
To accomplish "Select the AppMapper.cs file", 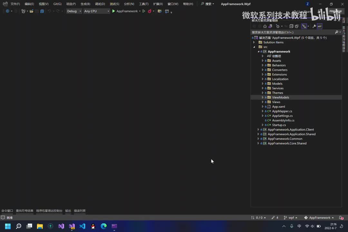I will (282, 111).
